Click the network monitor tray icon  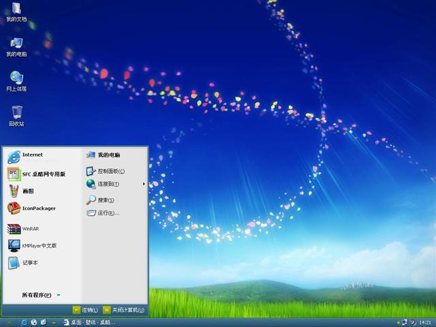(405, 322)
